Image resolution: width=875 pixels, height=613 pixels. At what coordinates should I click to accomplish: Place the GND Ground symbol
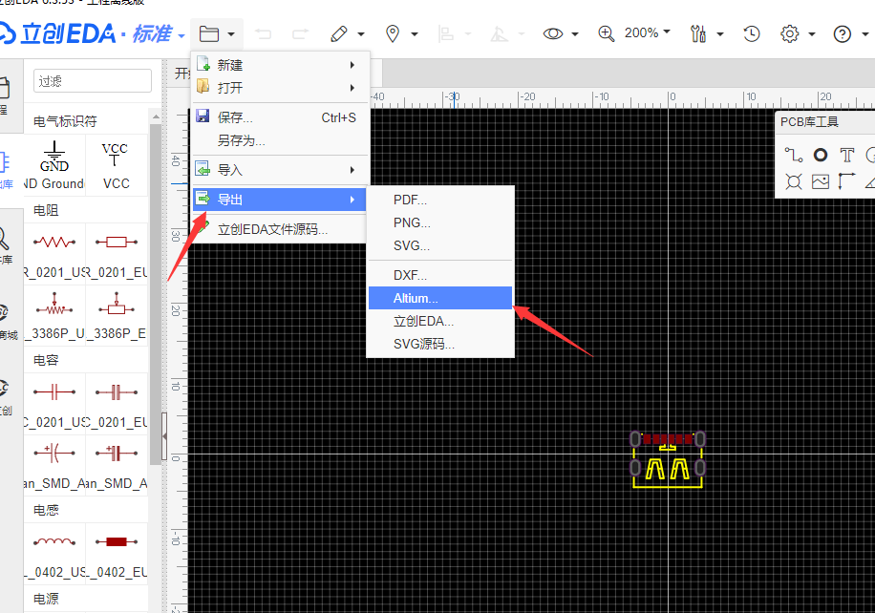click(54, 165)
